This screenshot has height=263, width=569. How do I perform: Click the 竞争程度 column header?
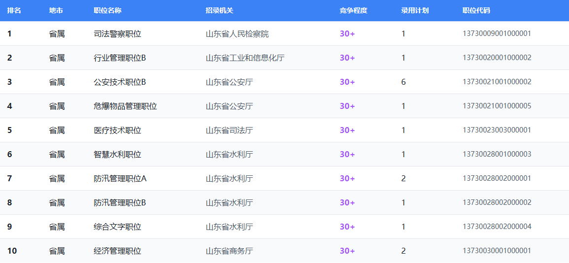(353, 10)
